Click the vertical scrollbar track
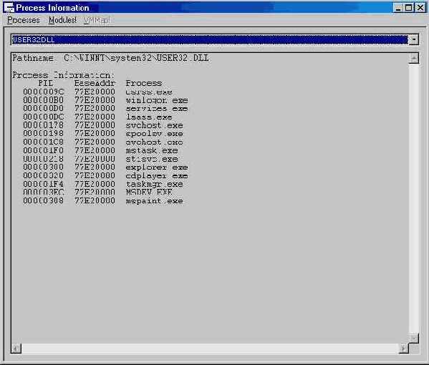Image resolution: width=429 pixels, height=365 pixels. coord(414,198)
